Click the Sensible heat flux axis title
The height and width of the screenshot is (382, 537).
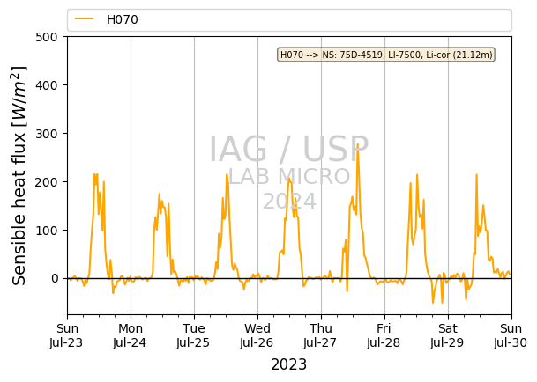[19, 175]
